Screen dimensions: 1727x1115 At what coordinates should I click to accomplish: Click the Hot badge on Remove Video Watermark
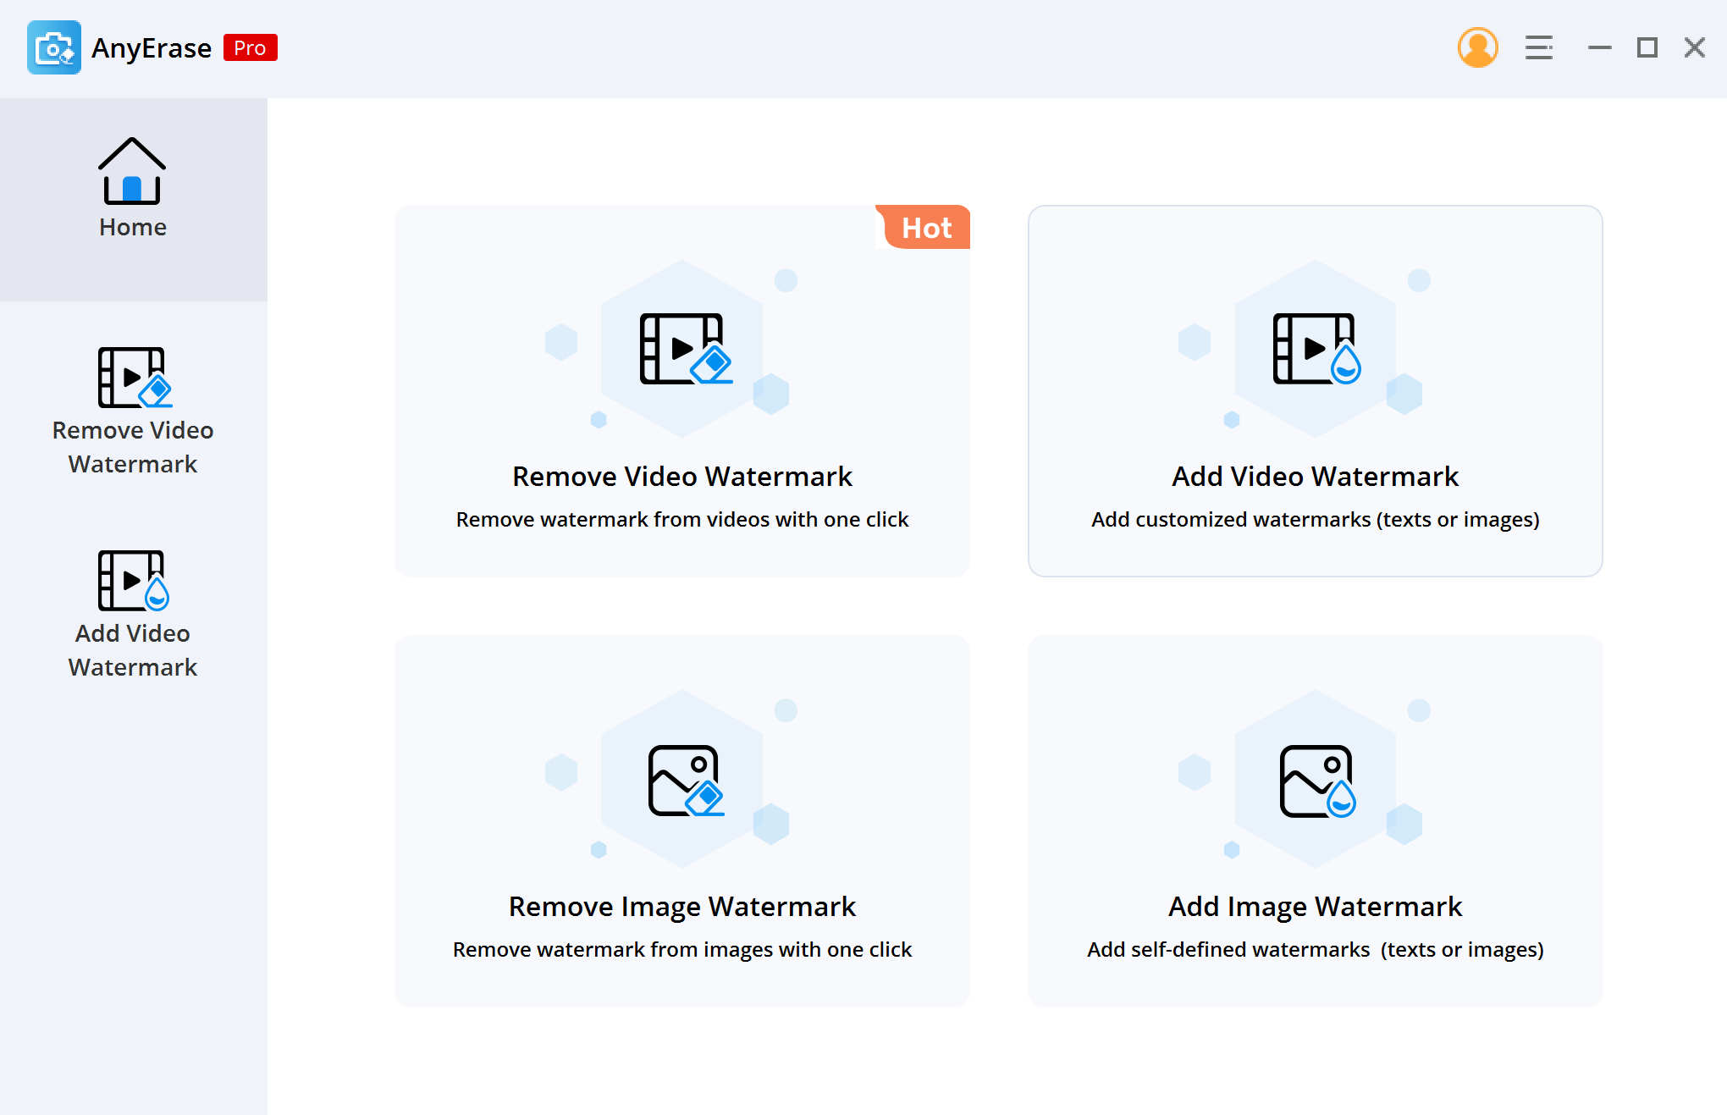pos(924,227)
